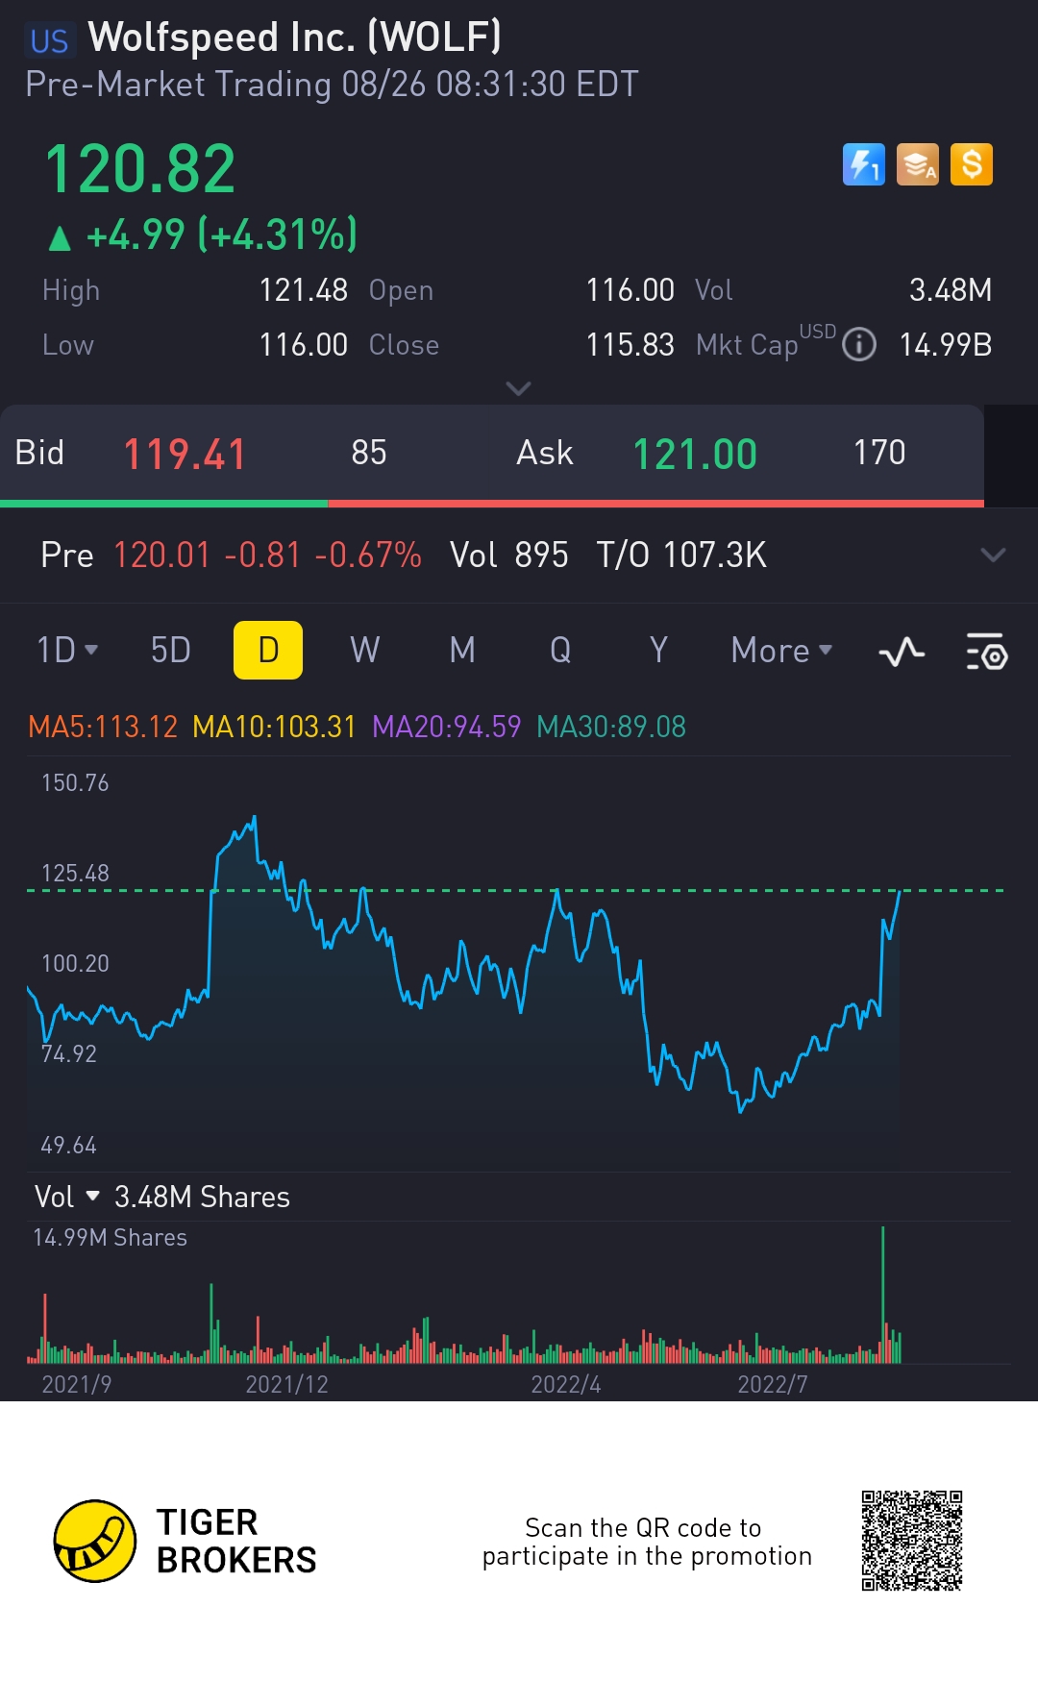Tap the yellow dollar sign icon
Viewport: 1038px width, 1681px height.
[972, 164]
